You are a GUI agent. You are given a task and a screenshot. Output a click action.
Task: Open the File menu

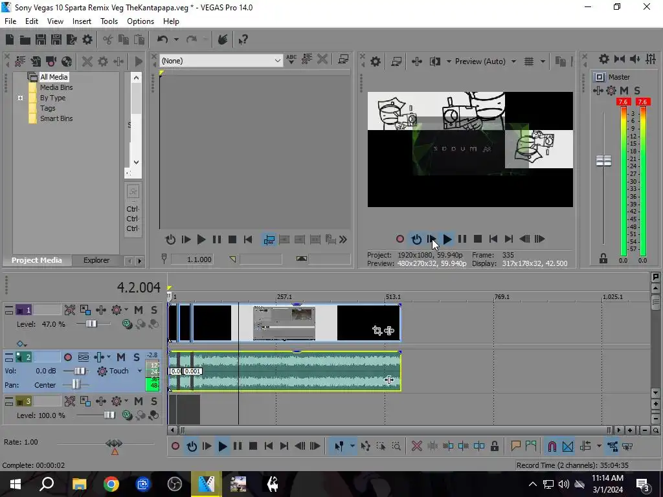[x=10, y=21]
